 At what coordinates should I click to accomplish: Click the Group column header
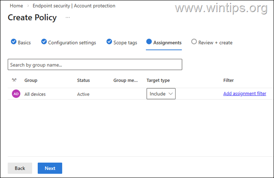click(x=31, y=80)
